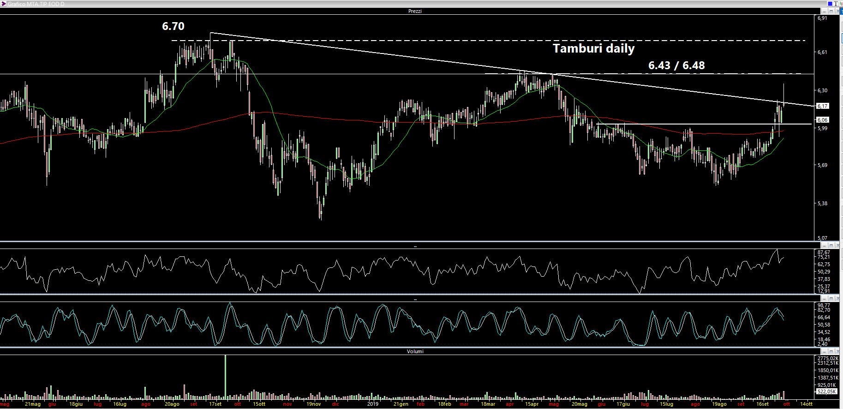Screen dimensions: 843x409
Task: Close the Volumi panel
Action: tap(837, 351)
